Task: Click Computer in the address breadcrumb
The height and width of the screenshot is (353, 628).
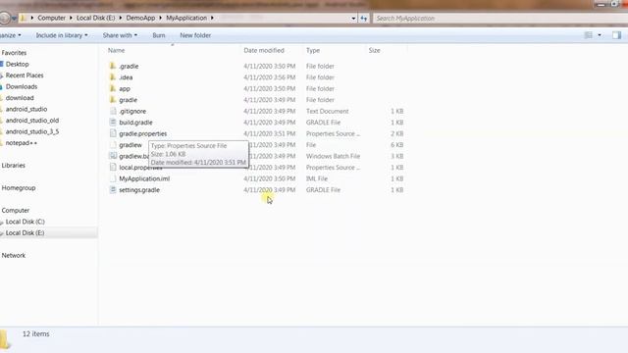Action: click(52, 18)
